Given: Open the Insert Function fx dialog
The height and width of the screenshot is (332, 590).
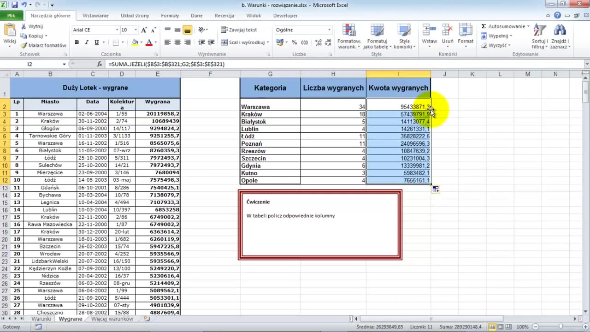Looking at the screenshot, I should pos(99,64).
